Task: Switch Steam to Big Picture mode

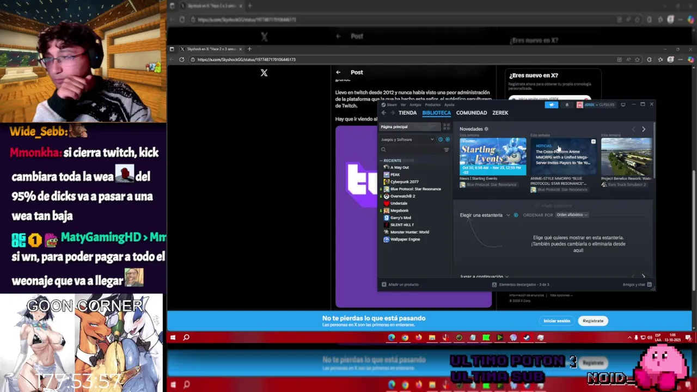Action: [623, 105]
